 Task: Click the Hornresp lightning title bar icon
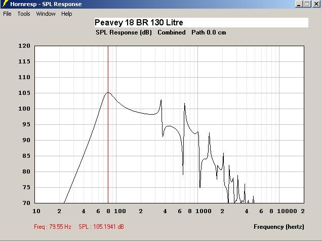5,4
